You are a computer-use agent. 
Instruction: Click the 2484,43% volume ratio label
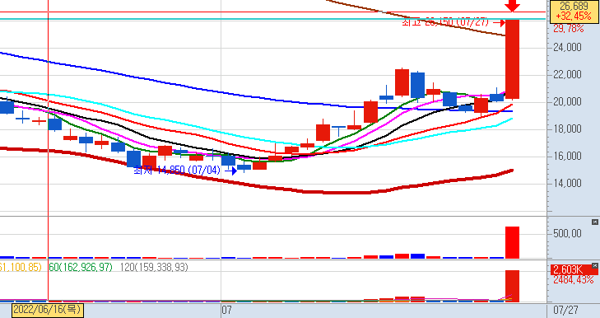(573, 279)
